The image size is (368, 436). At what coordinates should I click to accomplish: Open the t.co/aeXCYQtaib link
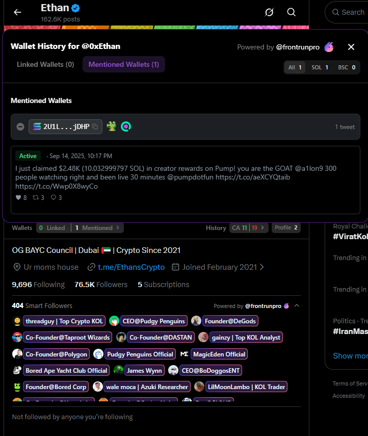click(x=253, y=177)
